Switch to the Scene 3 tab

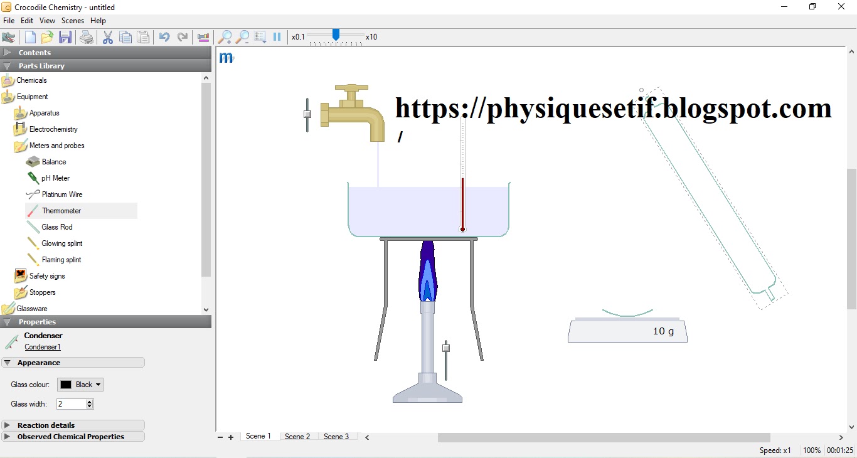pyautogui.click(x=336, y=437)
